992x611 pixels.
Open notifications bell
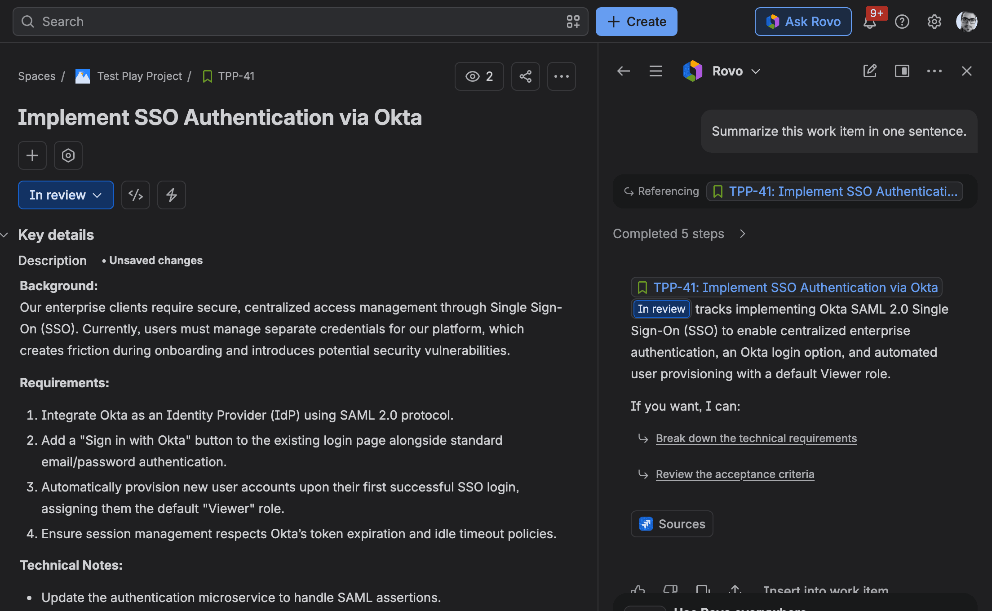coord(870,22)
